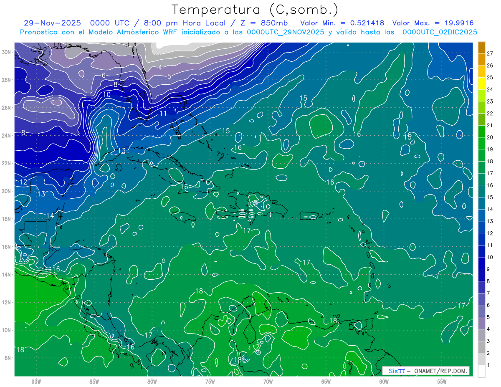Click the '60W' longitude axis label
Screen dimensions: 501x387
[384, 382]
